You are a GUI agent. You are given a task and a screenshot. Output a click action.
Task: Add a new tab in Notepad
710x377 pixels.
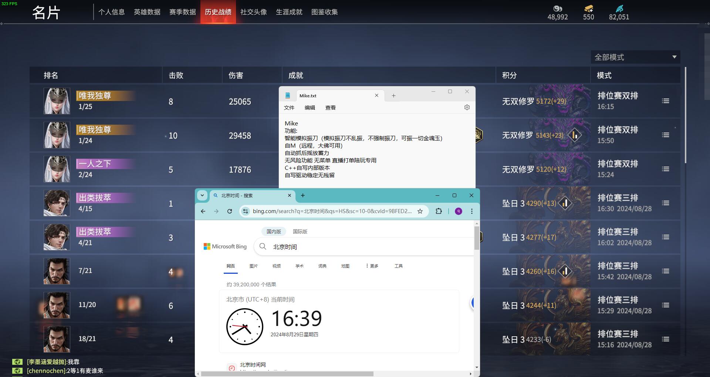[393, 96]
